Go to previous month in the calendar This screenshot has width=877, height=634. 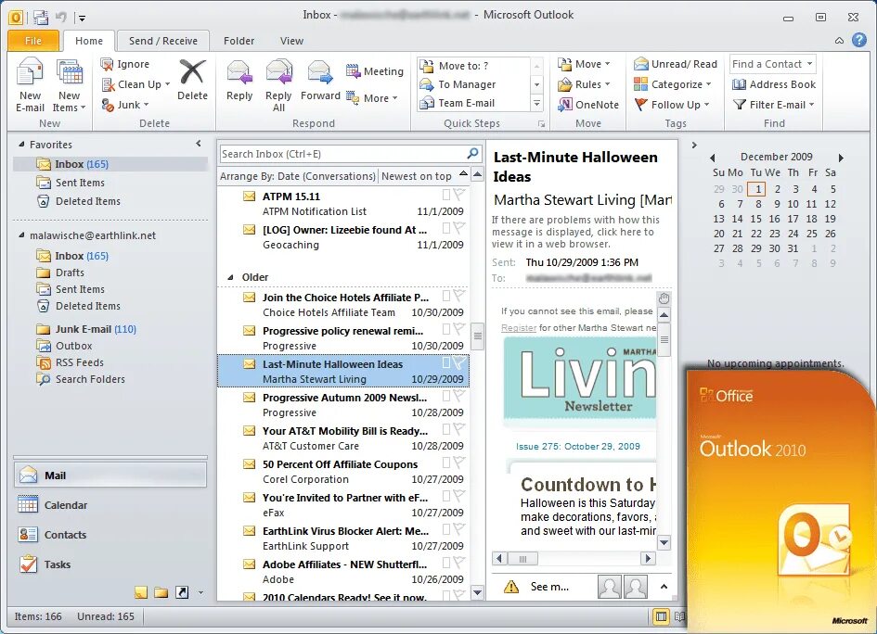coord(713,158)
